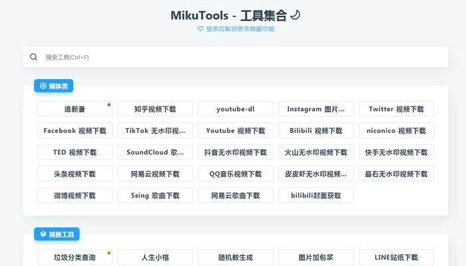Select the 其他工具 category tag
The image size is (466, 266).
pos(57,234)
